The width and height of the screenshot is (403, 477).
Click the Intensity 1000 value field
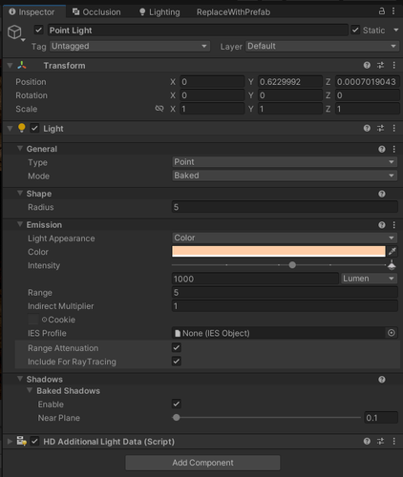pyautogui.click(x=255, y=279)
